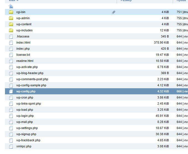
Task: Select the .htaccess file name
Action: (x=23, y=36)
